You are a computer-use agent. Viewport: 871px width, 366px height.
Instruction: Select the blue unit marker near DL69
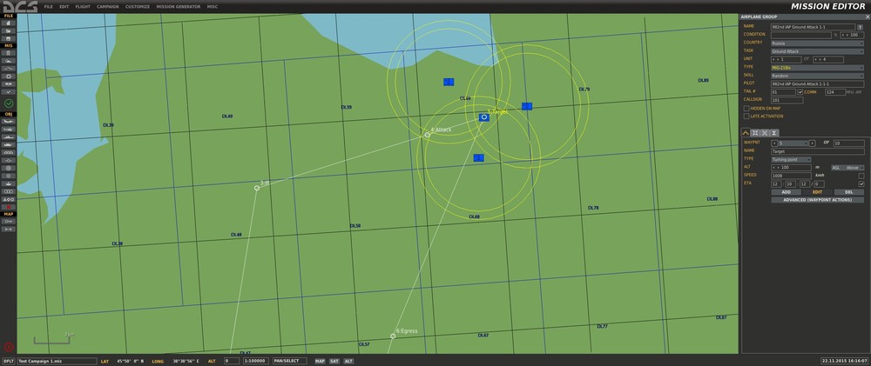(x=449, y=82)
